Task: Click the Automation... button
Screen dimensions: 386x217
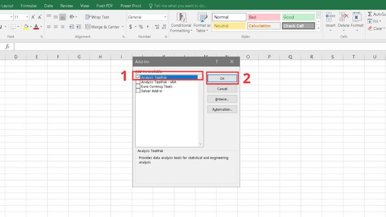Action: coord(222,110)
